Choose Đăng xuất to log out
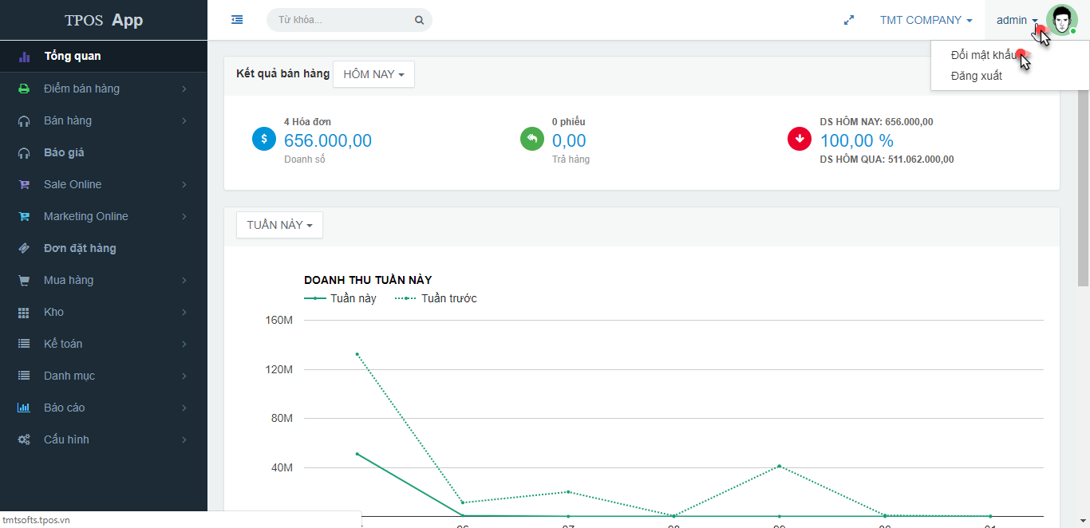Image resolution: width=1090 pixels, height=528 pixels. point(977,76)
